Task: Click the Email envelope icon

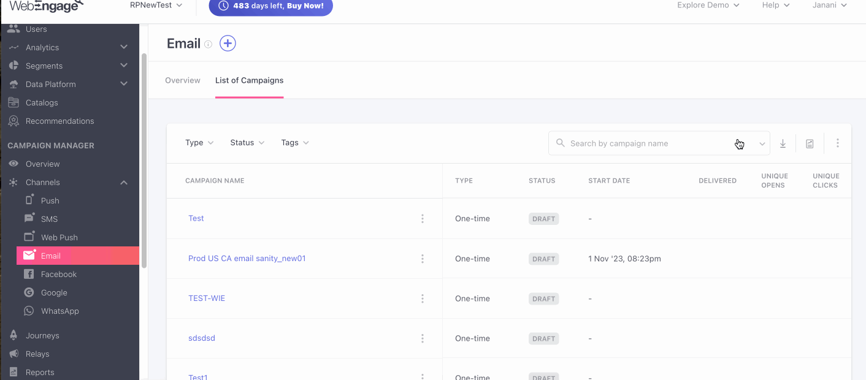Action: pyautogui.click(x=29, y=256)
